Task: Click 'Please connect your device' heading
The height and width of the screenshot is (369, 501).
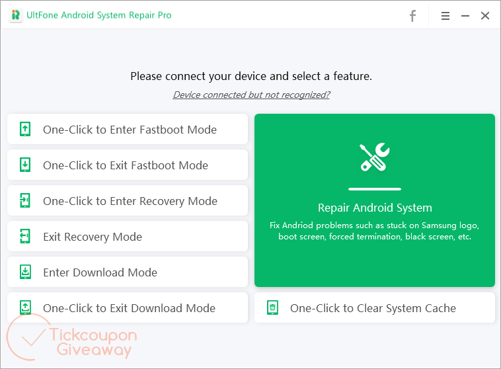Action: click(x=251, y=76)
